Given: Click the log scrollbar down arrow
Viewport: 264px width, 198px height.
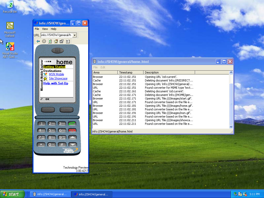Looking at the screenshot, I should (x=231, y=127).
